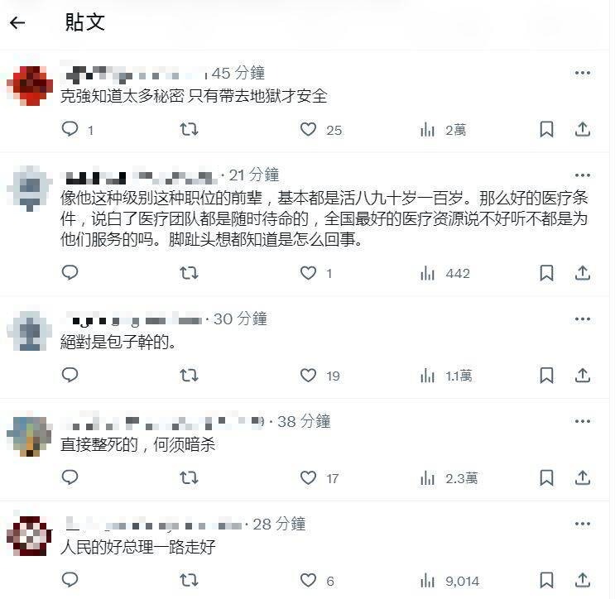Like the post with 442 views
This screenshot has height=599, width=615.
click(308, 273)
